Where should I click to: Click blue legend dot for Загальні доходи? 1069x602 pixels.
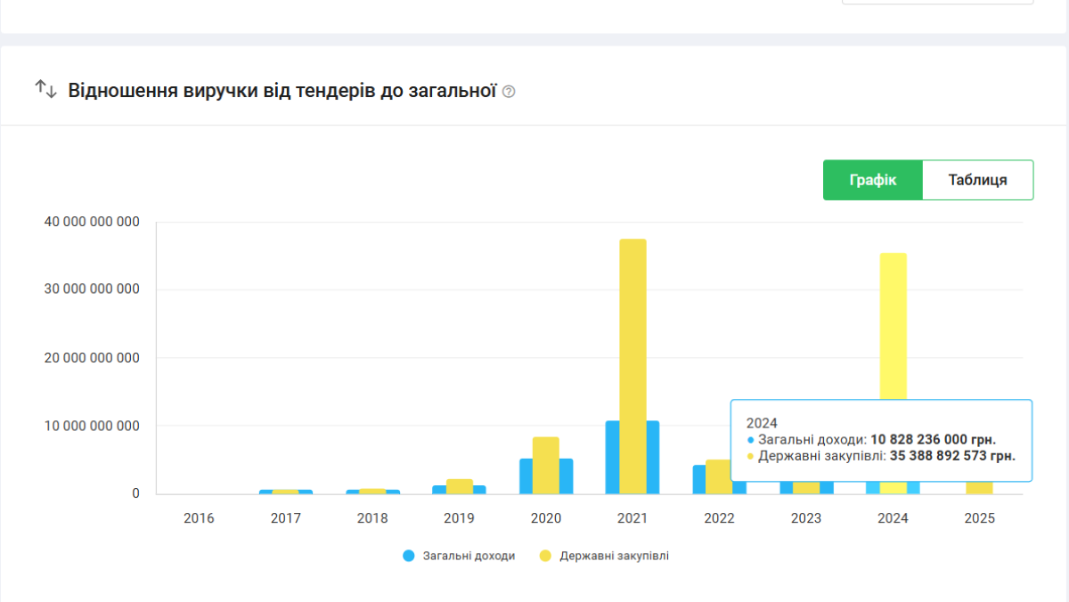pyautogui.click(x=409, y=556)
